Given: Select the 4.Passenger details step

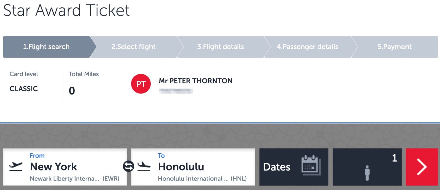Looking at the screenshot, I should (x=308, y=47).
